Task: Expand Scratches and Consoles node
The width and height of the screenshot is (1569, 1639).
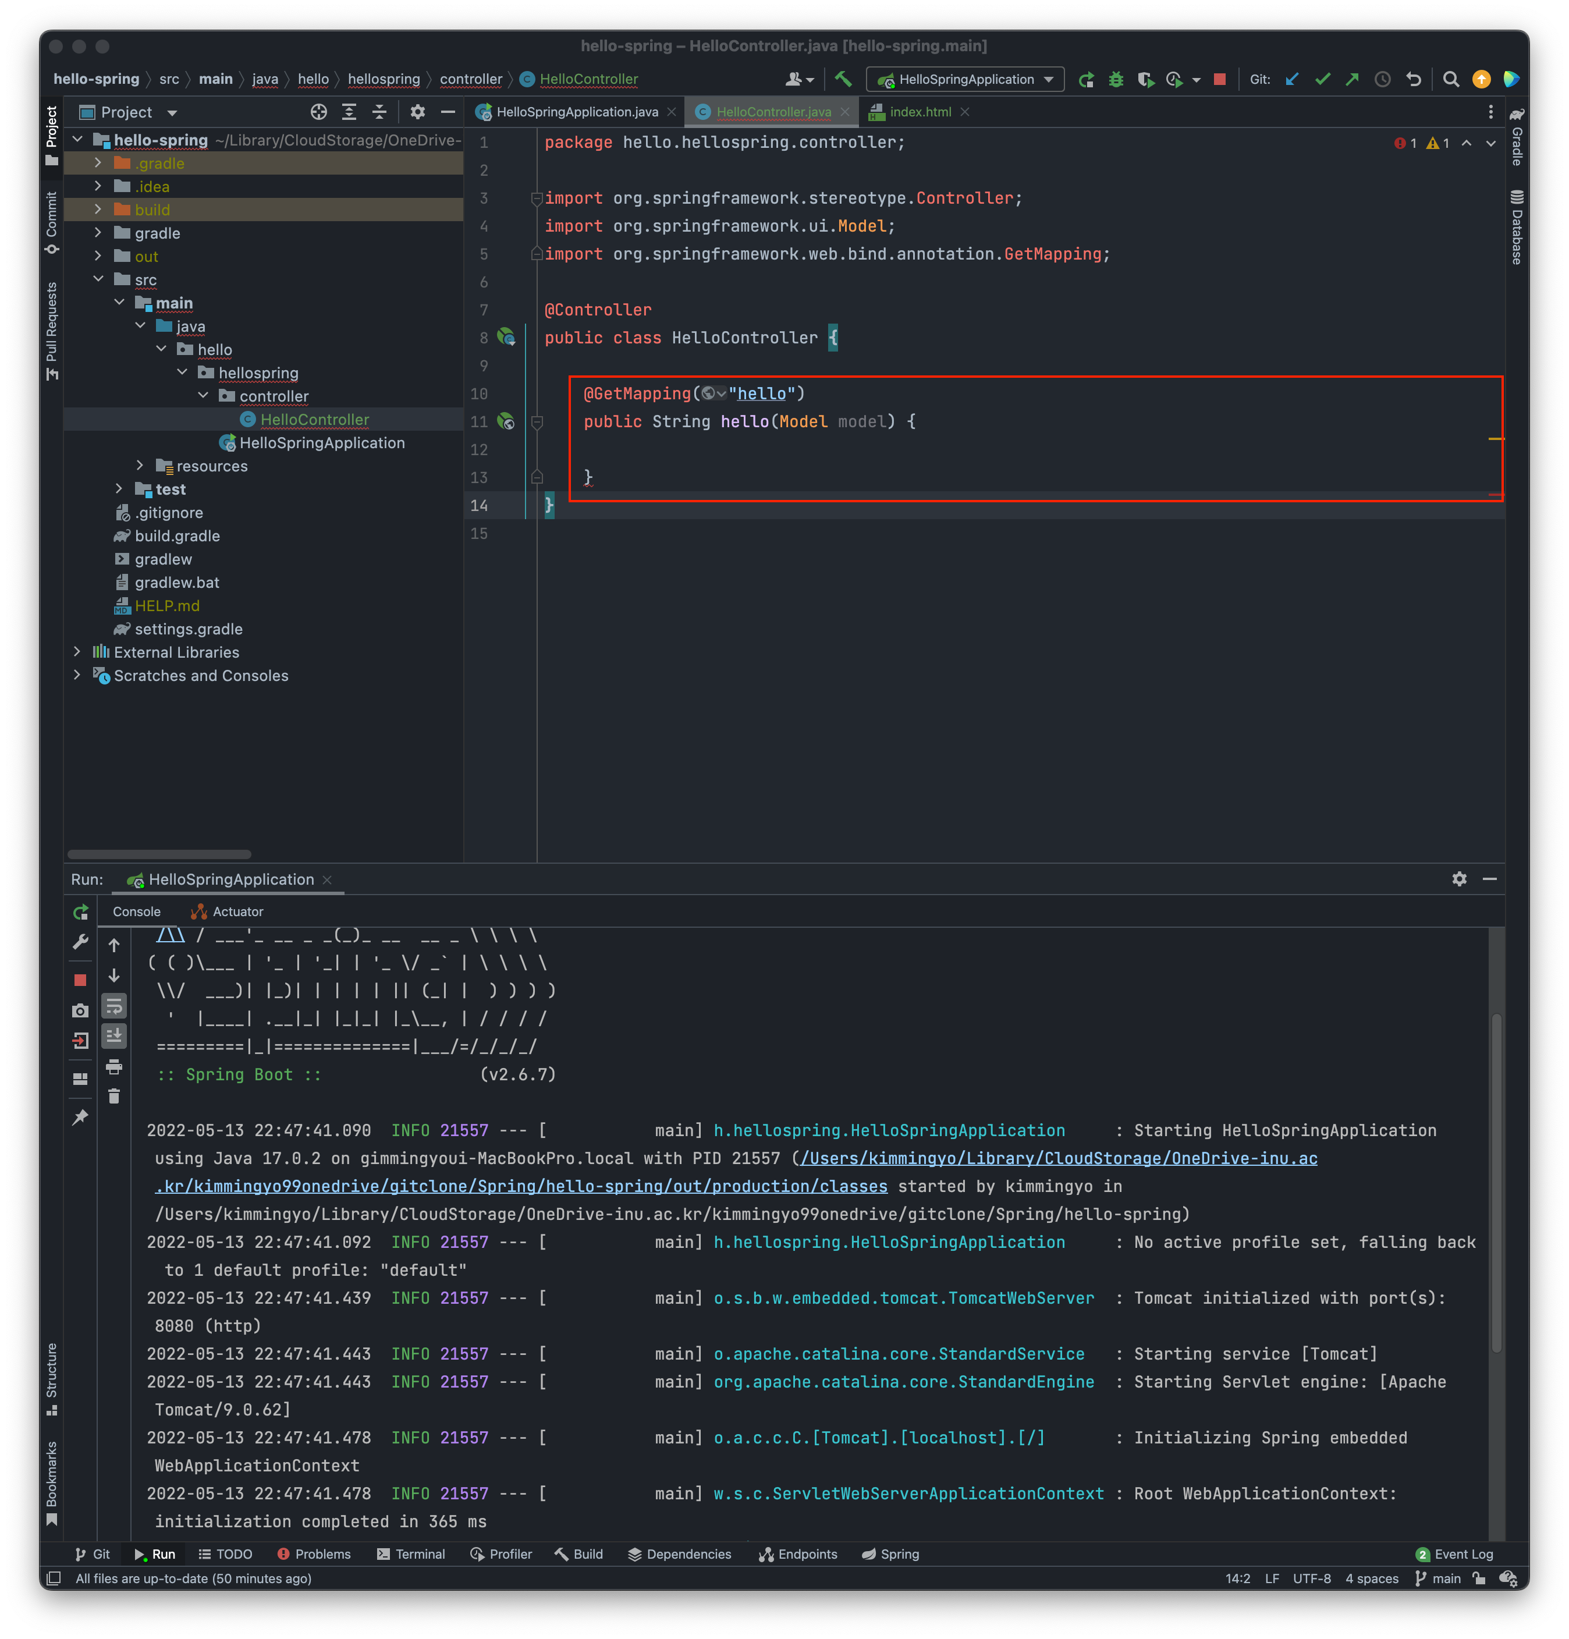Action: [77, 675]
